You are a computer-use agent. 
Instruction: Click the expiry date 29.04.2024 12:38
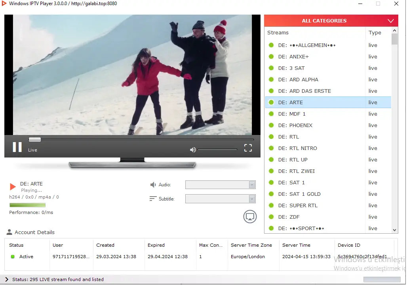[168, 257]
